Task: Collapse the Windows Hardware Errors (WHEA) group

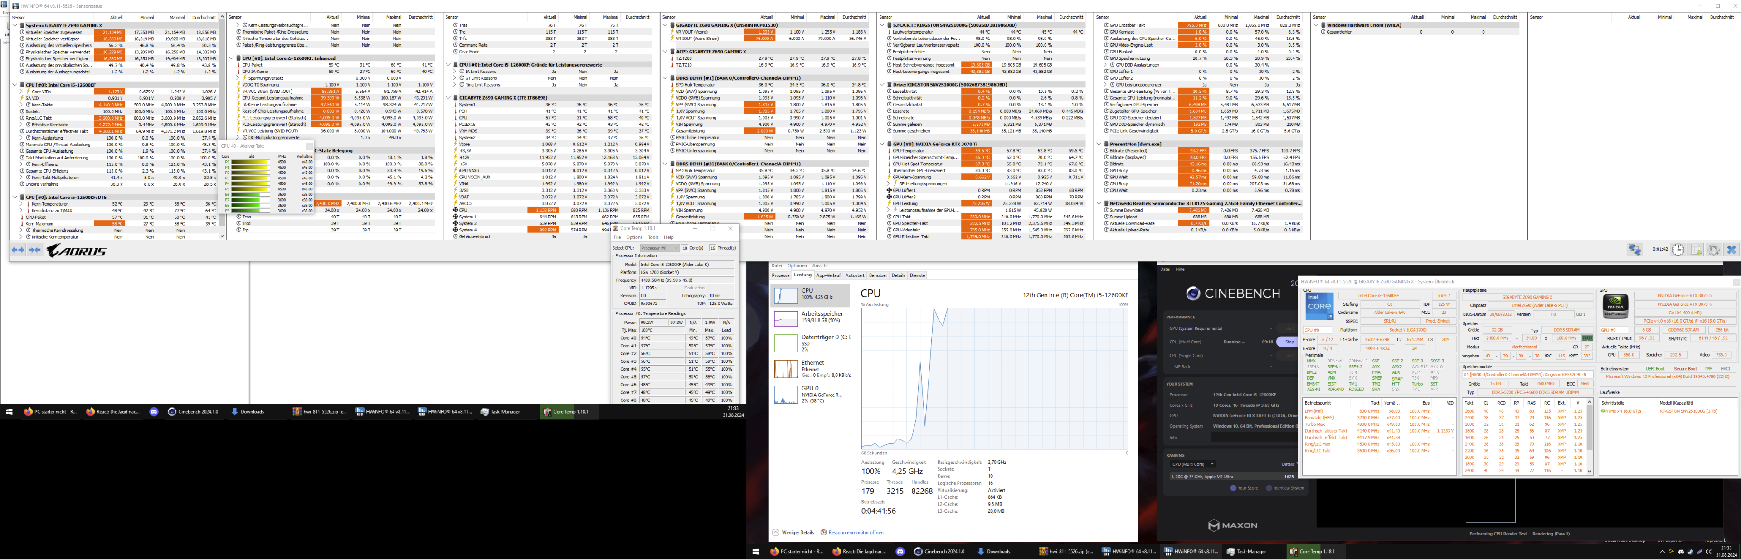Action: [x=1316, y=25]
